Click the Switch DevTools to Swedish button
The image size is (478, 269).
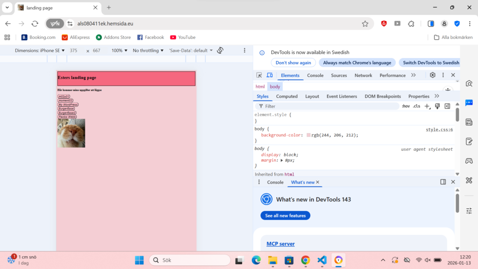tap(431, 63)
